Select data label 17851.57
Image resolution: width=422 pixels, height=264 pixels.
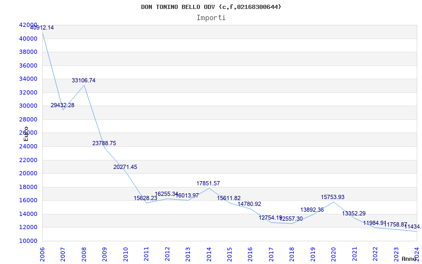click(208, 183)
